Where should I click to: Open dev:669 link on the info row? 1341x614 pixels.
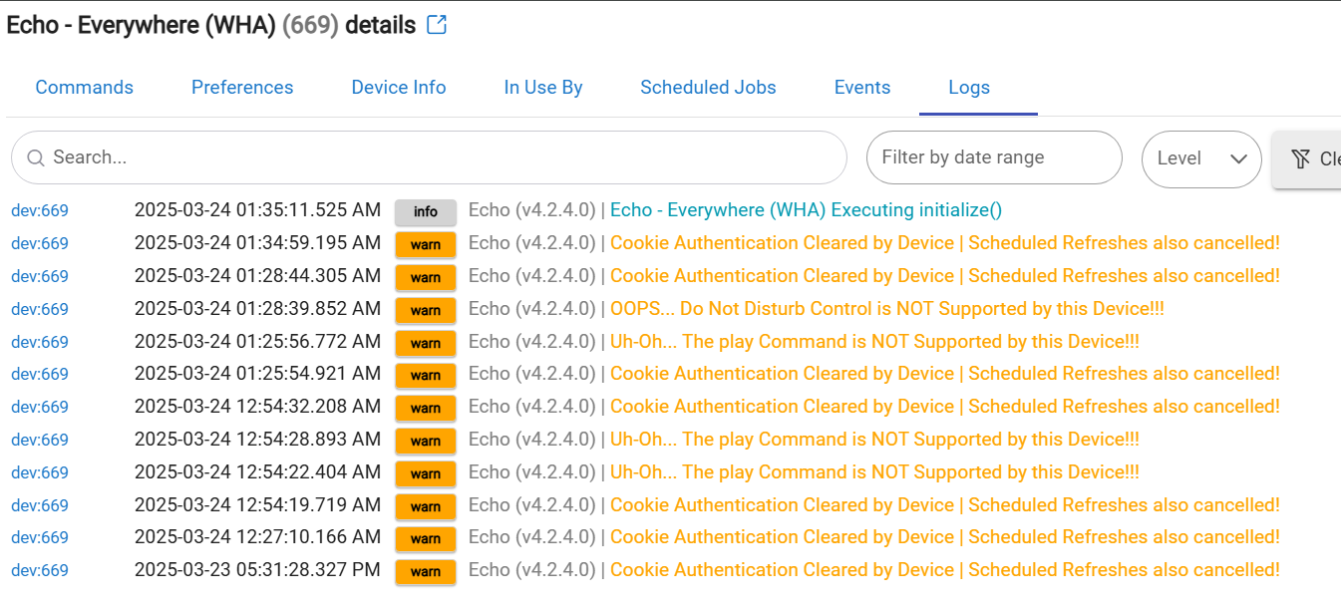(40, 211)
